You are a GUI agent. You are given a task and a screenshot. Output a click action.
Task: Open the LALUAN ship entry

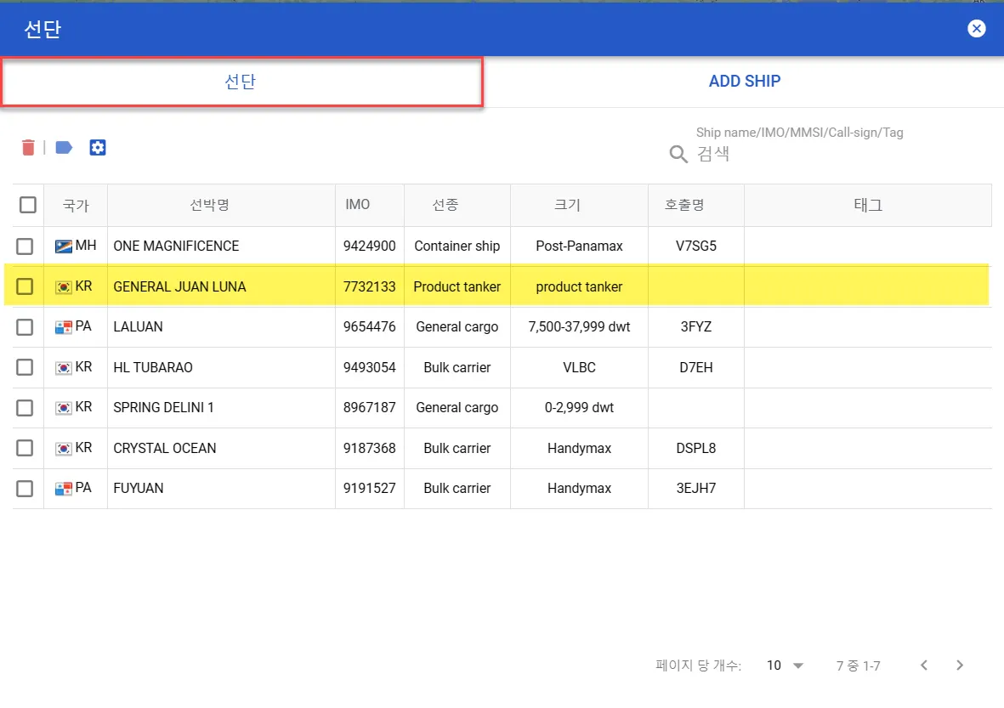coord(138,326)
